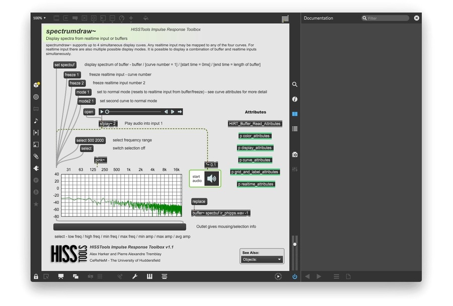Viewport: 453px width, 306px height.
Task: Click the paperclip snippets icon
Action: [x=36, y=157]
